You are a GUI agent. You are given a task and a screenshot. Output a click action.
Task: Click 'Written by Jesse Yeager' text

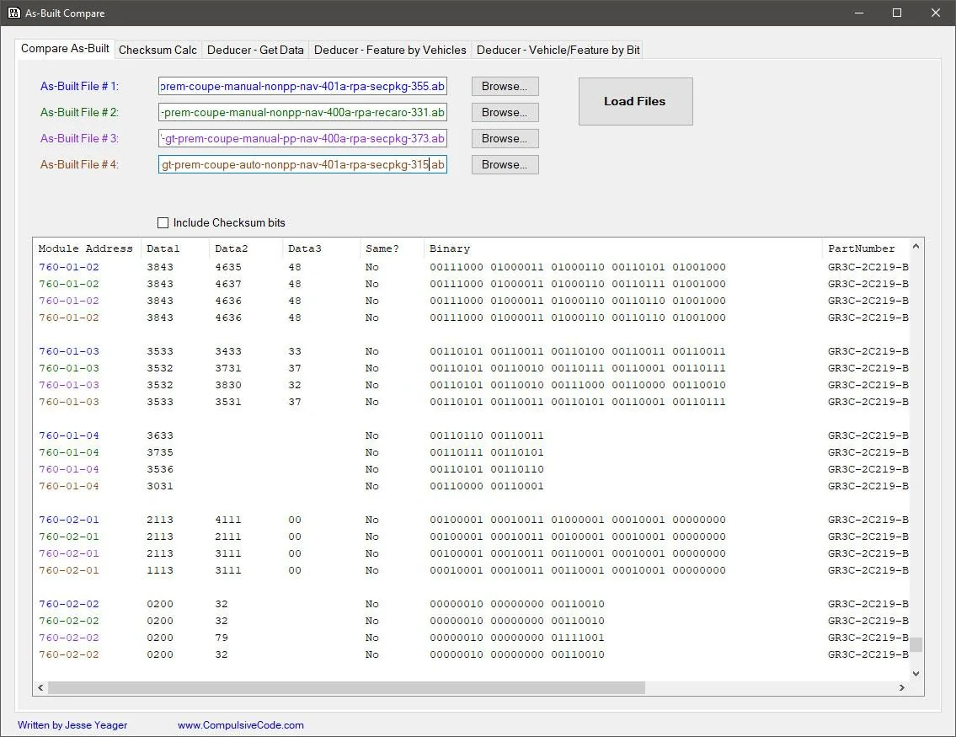click(72, 725)
